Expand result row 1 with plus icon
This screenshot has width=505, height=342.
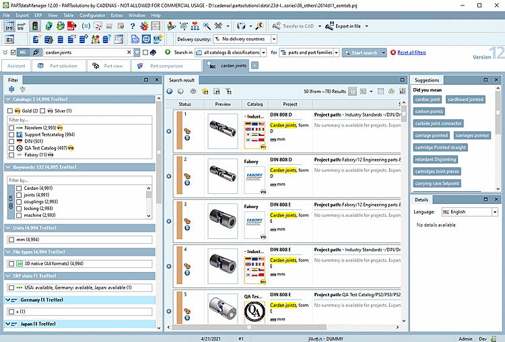click(169, 131)
